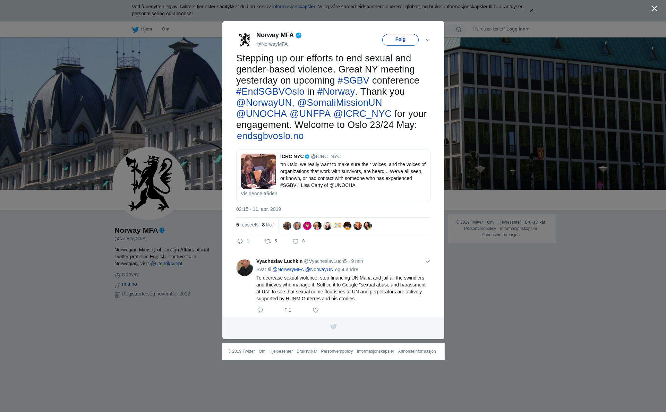Screen dimensions: 666x412
Task: Open Vyacheslav Luchkin's profile avatar
Action: click(x=245, y=268)
